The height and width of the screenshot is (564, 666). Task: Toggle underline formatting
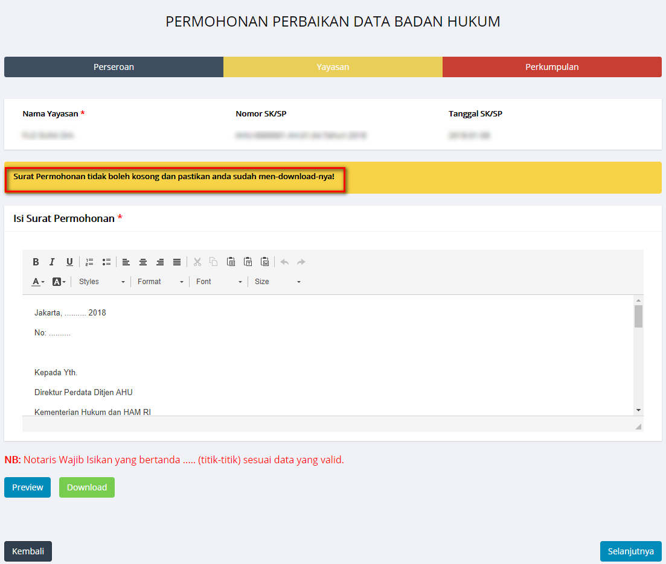(x=69, y=262)
